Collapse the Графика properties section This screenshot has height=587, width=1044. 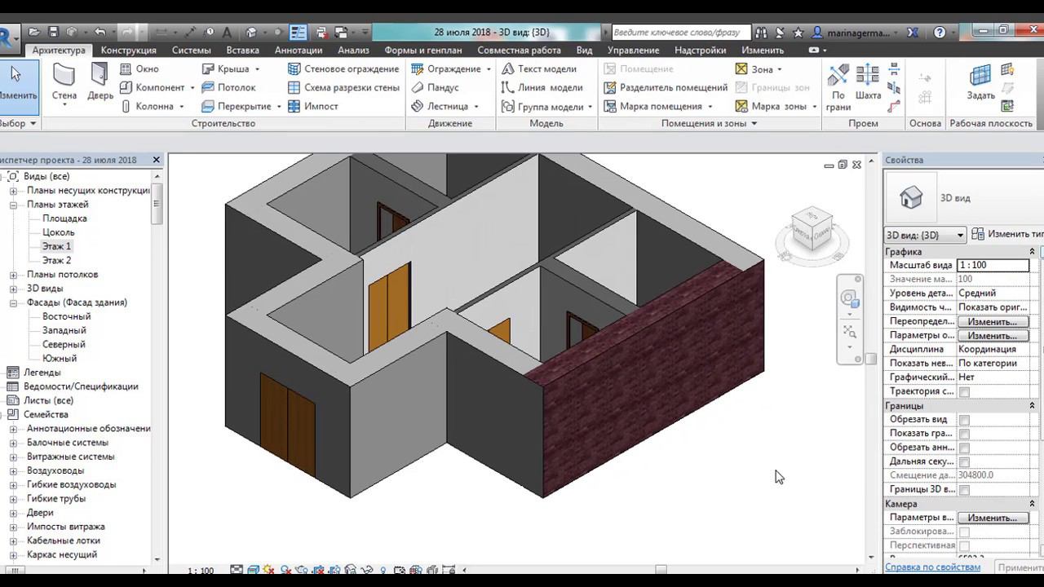[1032, 252]
